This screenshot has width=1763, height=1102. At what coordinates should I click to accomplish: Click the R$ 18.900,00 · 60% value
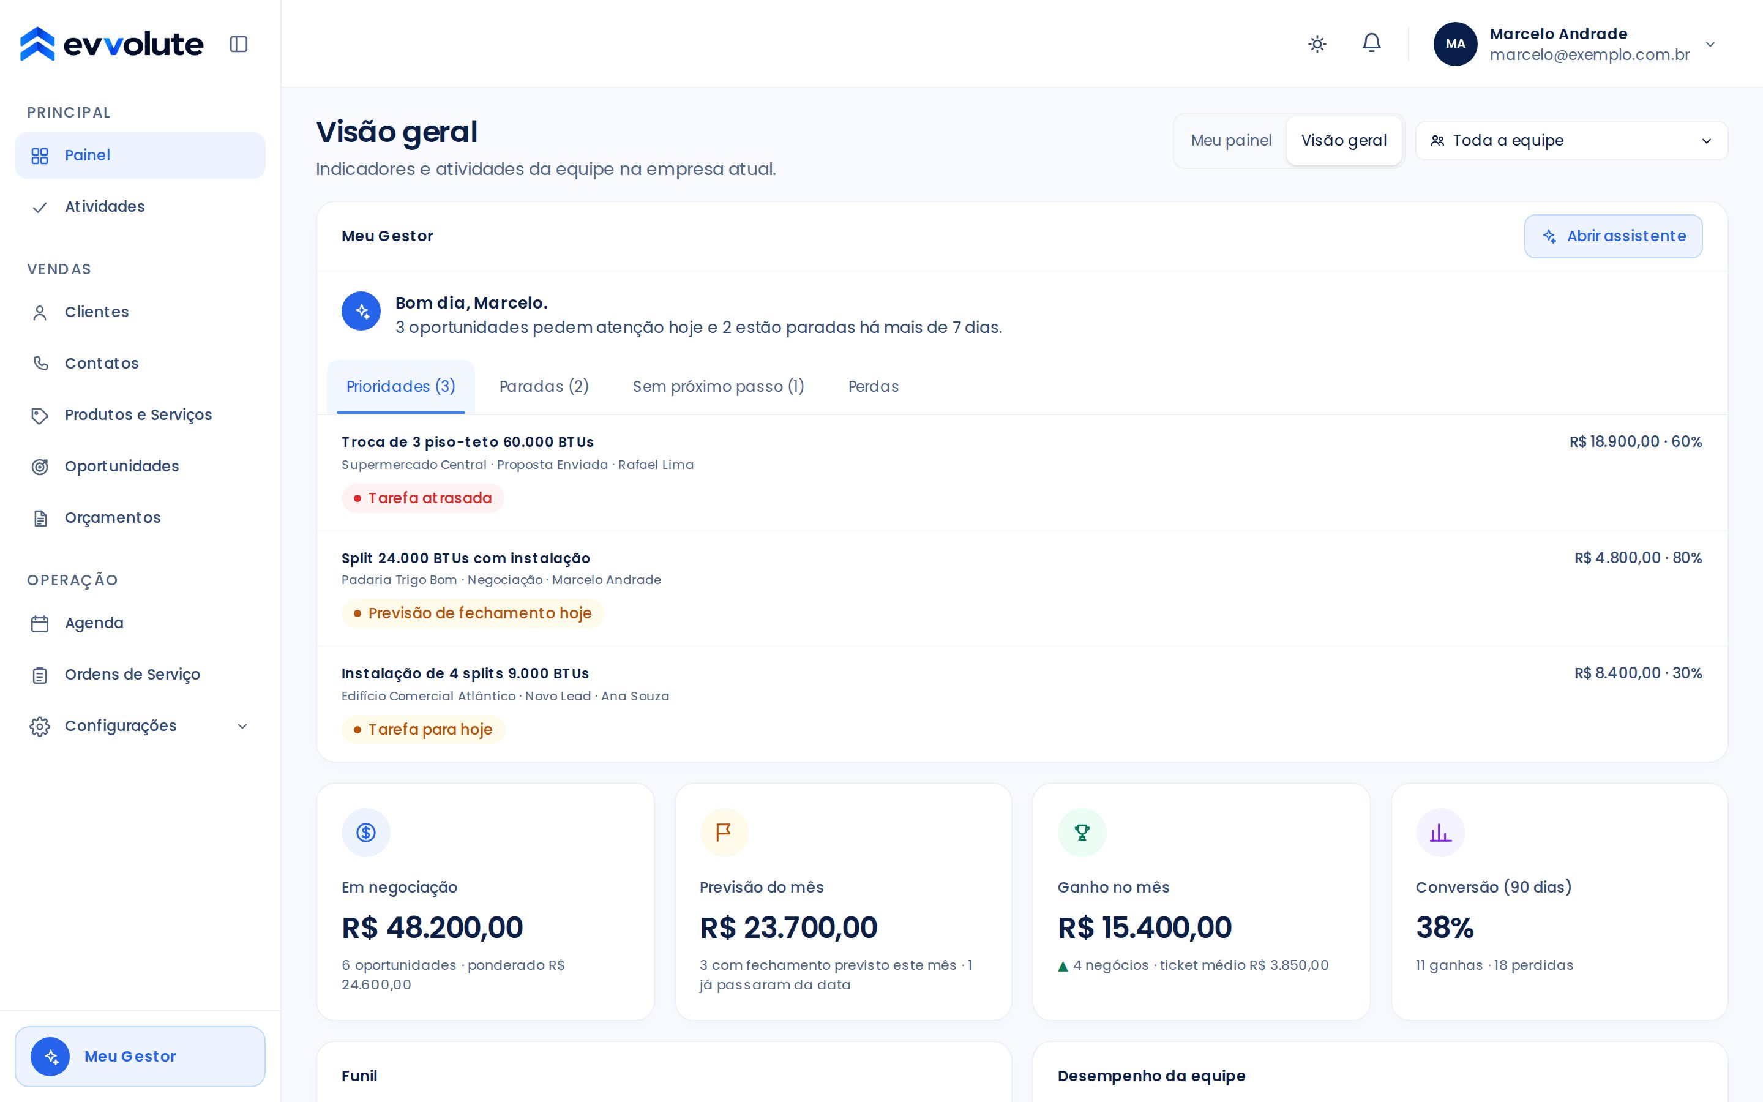click(1636, 441)
